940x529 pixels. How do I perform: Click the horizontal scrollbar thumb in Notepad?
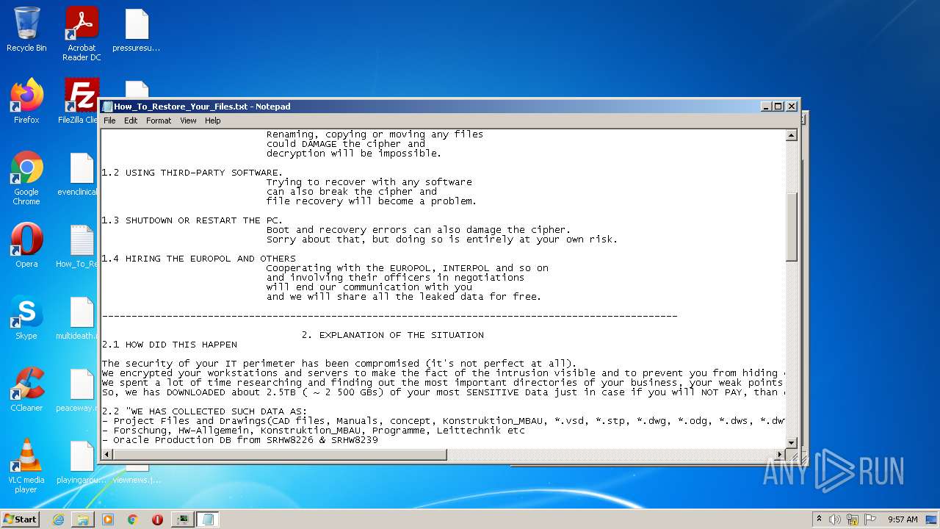(x=280, y=454)
